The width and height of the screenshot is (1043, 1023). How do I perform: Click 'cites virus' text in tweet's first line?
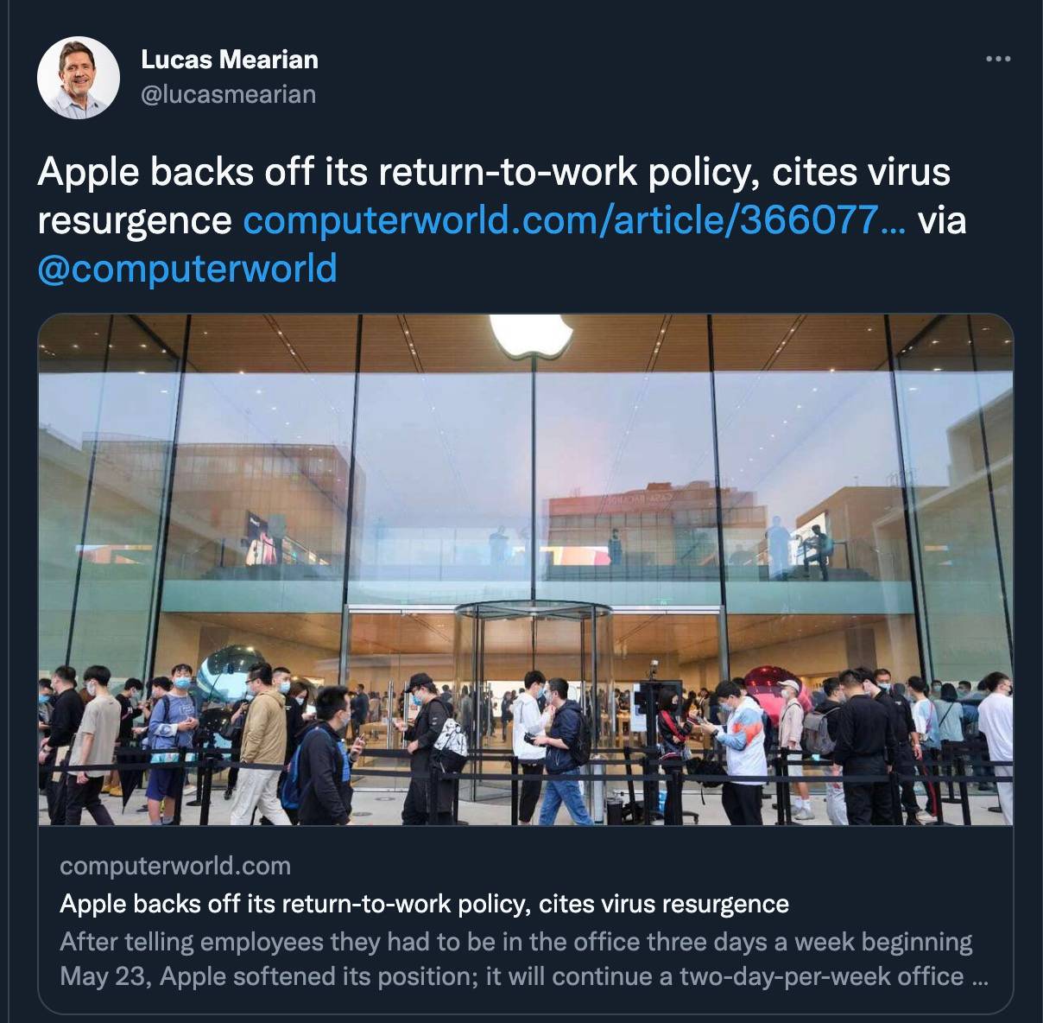(860, 171)
